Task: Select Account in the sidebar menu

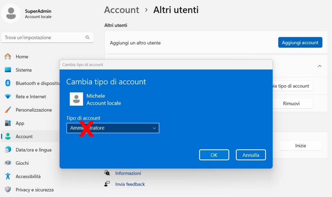Action: pos(24,136)
